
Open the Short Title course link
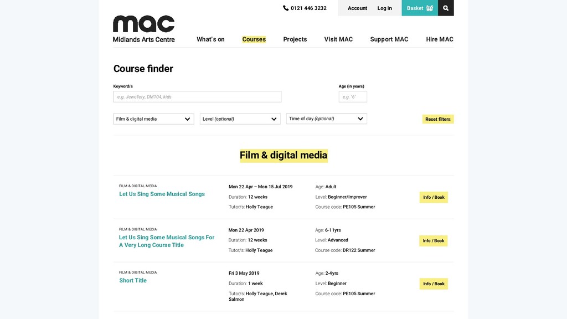[133, 280]
